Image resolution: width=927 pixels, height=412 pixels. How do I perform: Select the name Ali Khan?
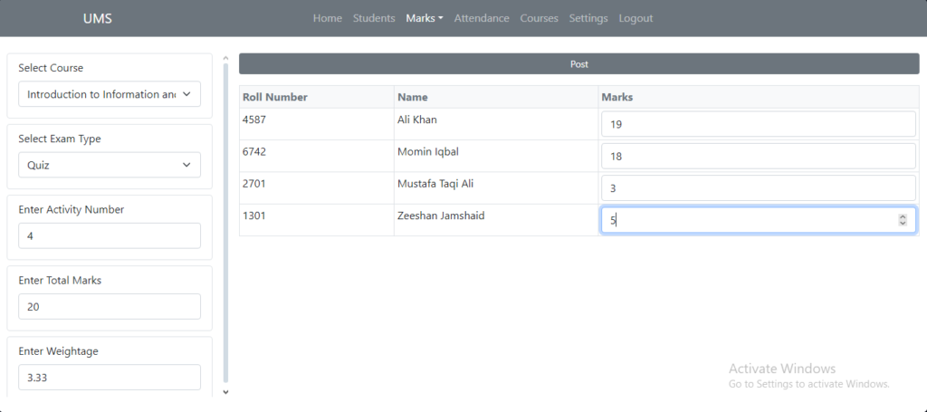[417, 120]
